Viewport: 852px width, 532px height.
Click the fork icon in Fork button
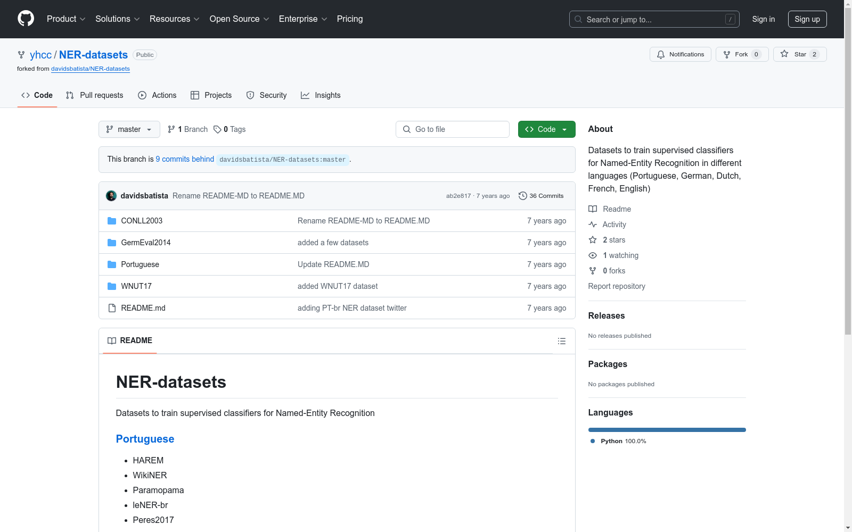pyautogui.click(x=727, y=54)
